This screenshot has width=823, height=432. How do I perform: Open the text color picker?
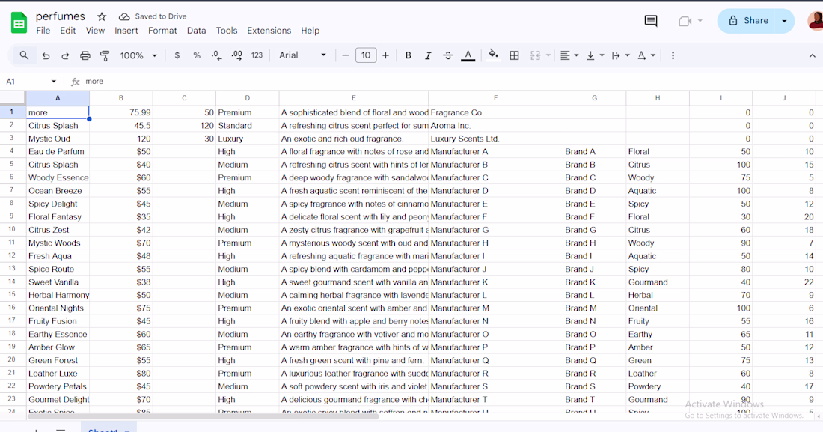(468, 55)
